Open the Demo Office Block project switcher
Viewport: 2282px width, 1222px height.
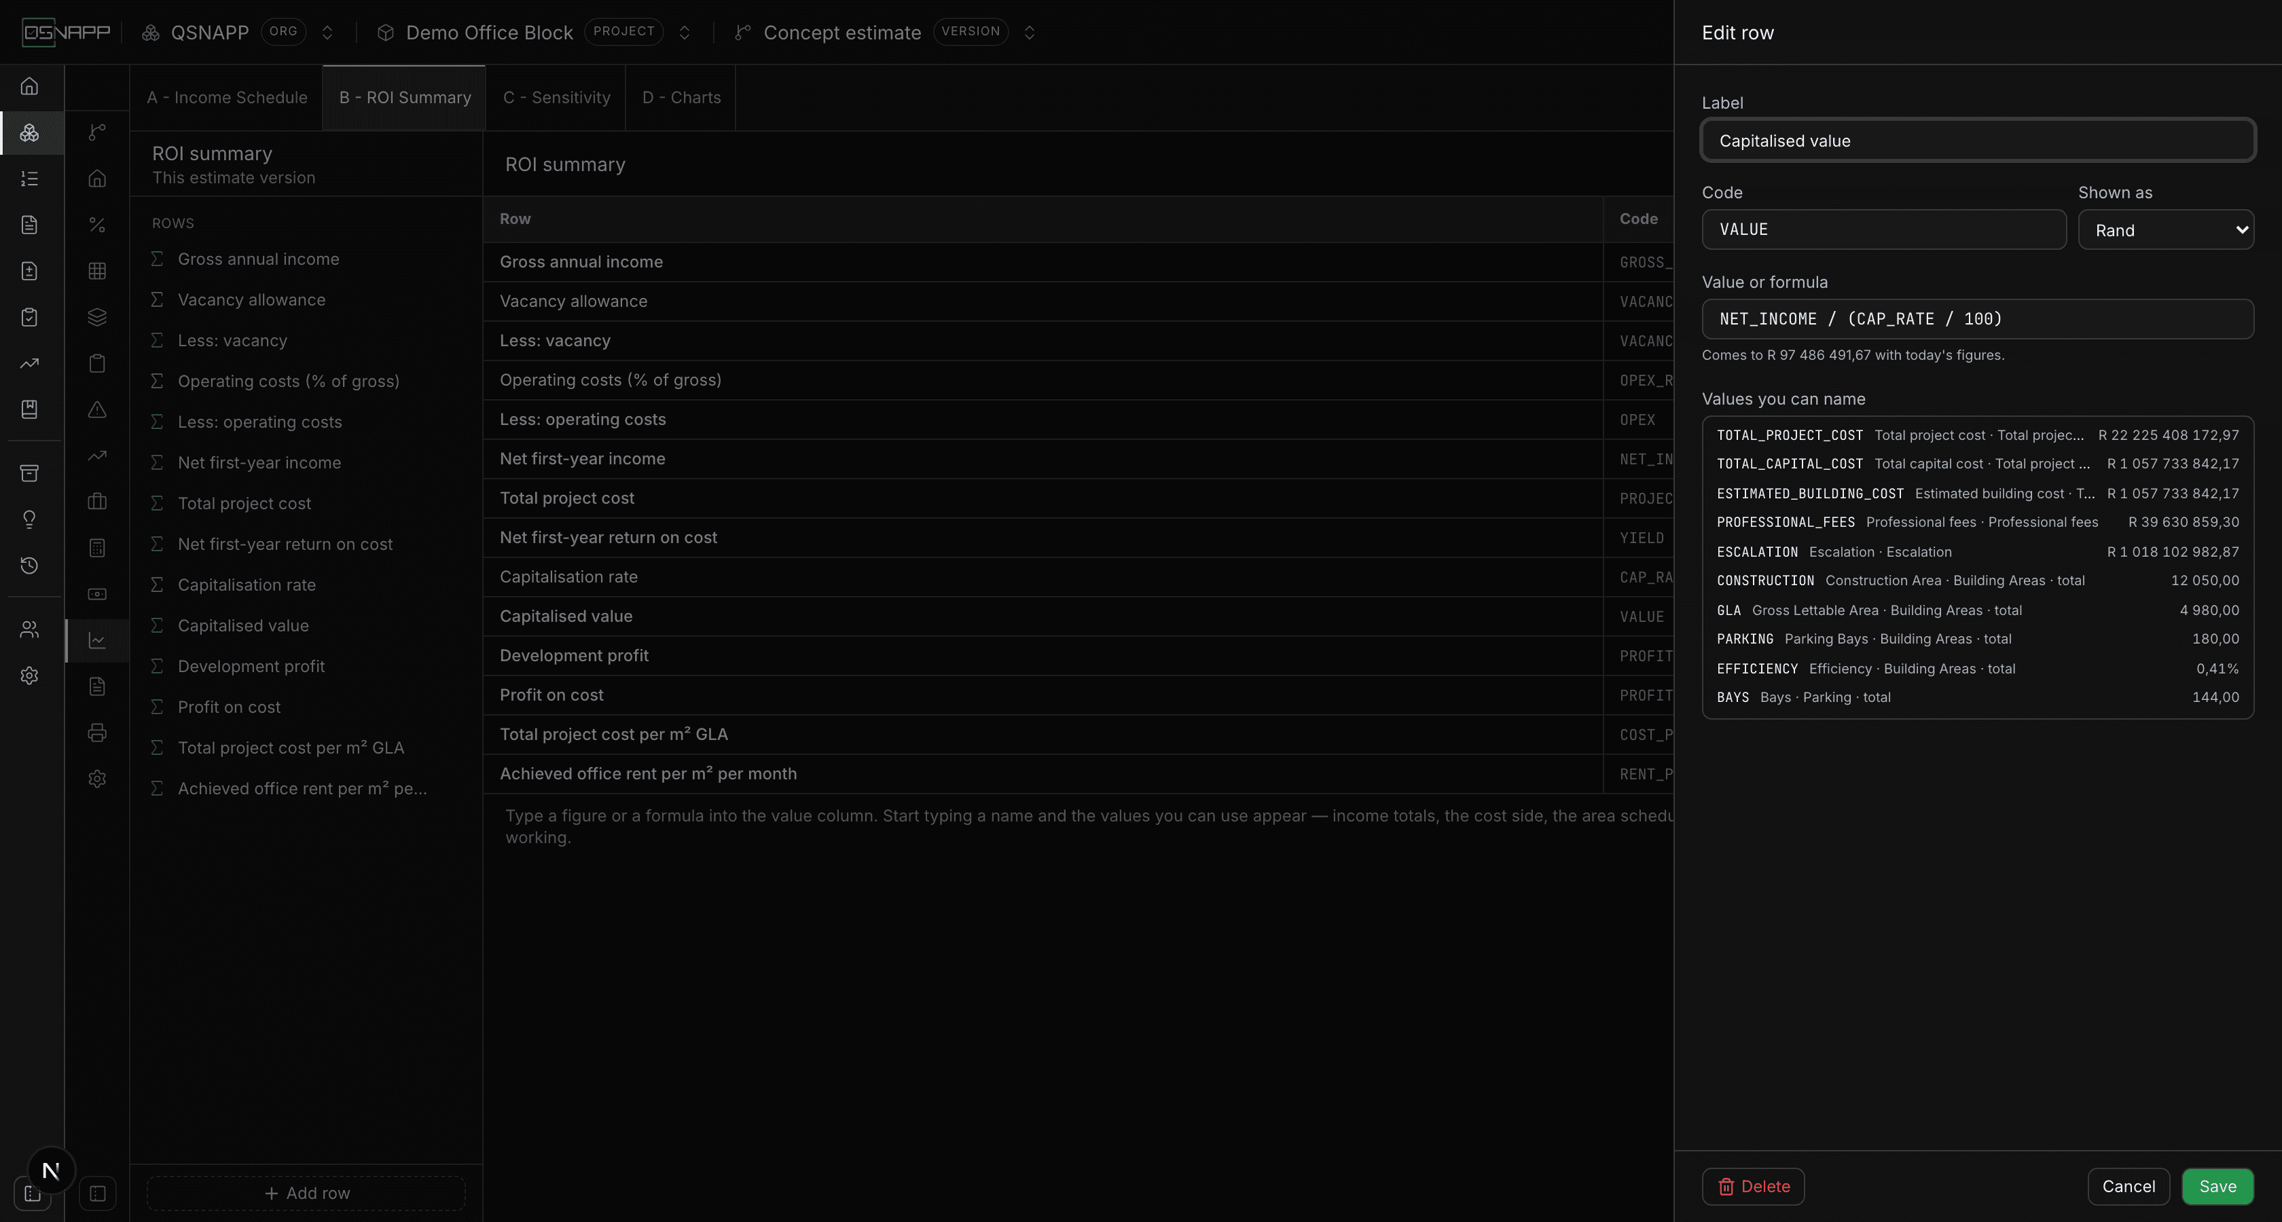coord(684,33)
